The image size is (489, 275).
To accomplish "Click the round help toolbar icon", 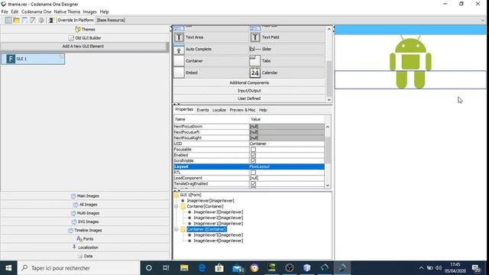I will [x=40, y=21].
